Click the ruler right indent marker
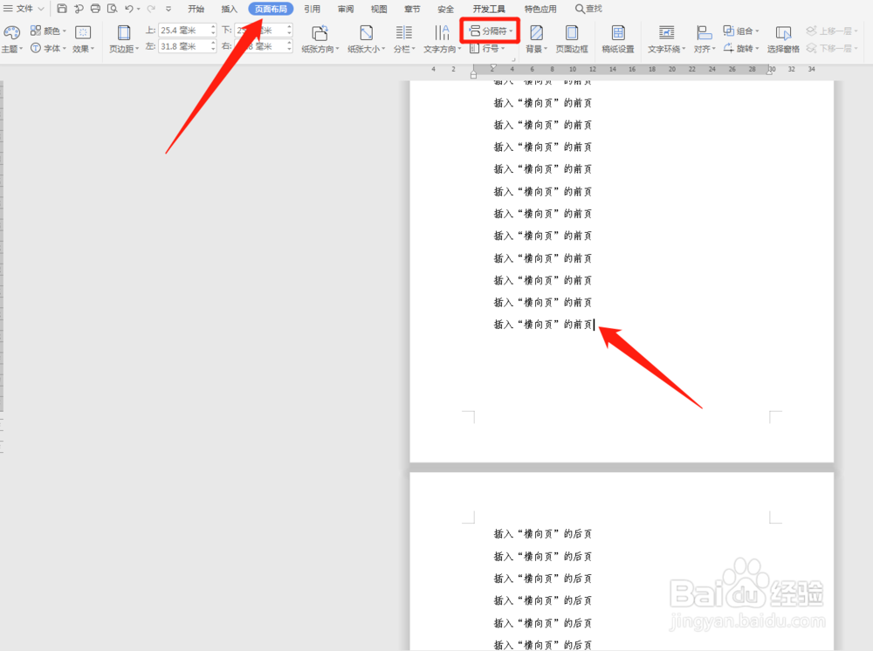This screenshot has height=651, width=873. pyautogui.click(x=769, y=70)
